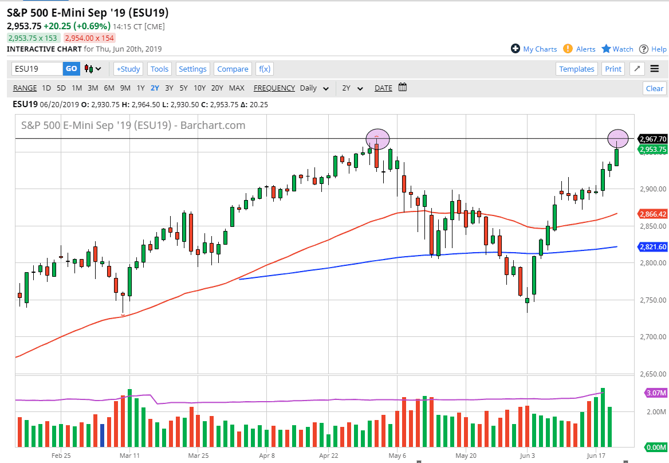Click the Watch star icon
The width and height of the screenshot is (669, 463).
[606, 49]
